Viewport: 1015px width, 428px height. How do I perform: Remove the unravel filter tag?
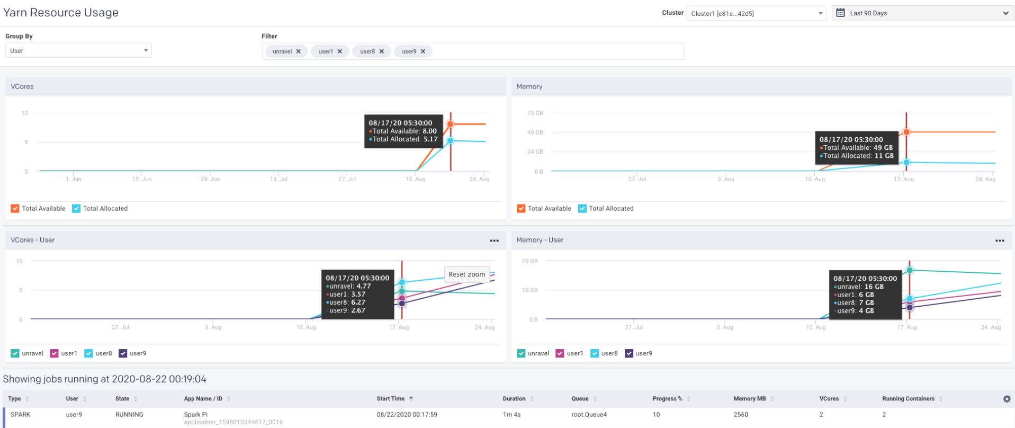click(x=299, y=51)
